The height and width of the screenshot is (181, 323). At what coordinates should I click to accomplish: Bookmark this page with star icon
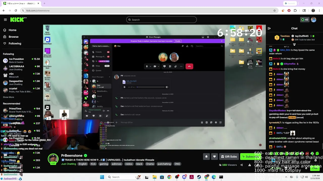click(x=275, y=11)
